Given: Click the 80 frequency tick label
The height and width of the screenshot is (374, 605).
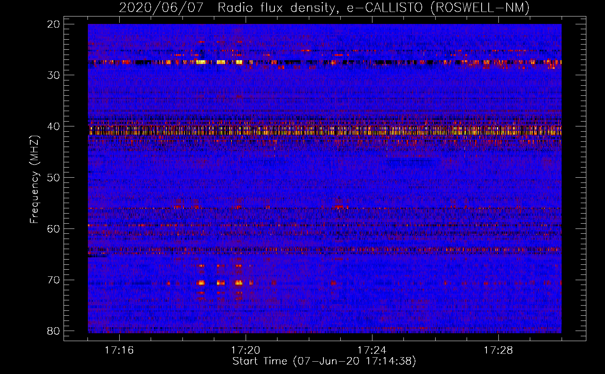Looking at the screenshot, I should coord(53,331).
